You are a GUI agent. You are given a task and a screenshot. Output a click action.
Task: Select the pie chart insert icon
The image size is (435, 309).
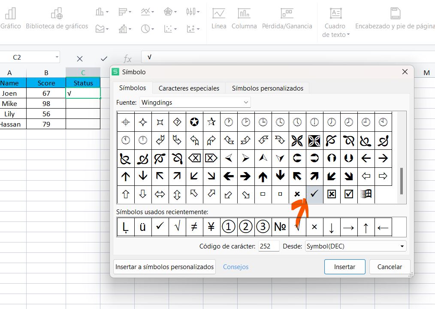146,28
